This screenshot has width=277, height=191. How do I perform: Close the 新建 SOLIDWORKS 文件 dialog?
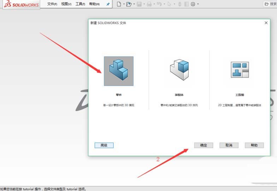coord(266,23)
